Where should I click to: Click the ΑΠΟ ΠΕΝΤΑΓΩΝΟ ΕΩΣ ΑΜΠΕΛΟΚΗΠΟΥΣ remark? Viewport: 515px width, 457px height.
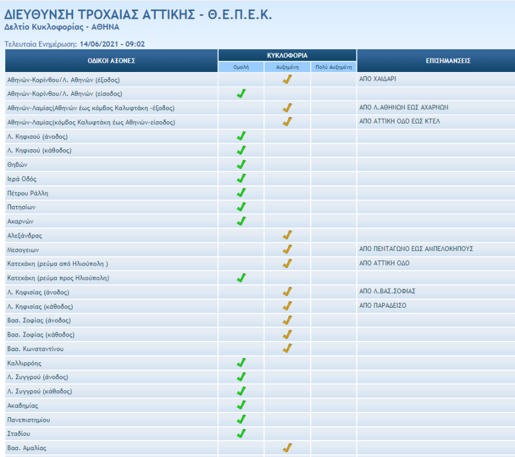pos(416,249)
